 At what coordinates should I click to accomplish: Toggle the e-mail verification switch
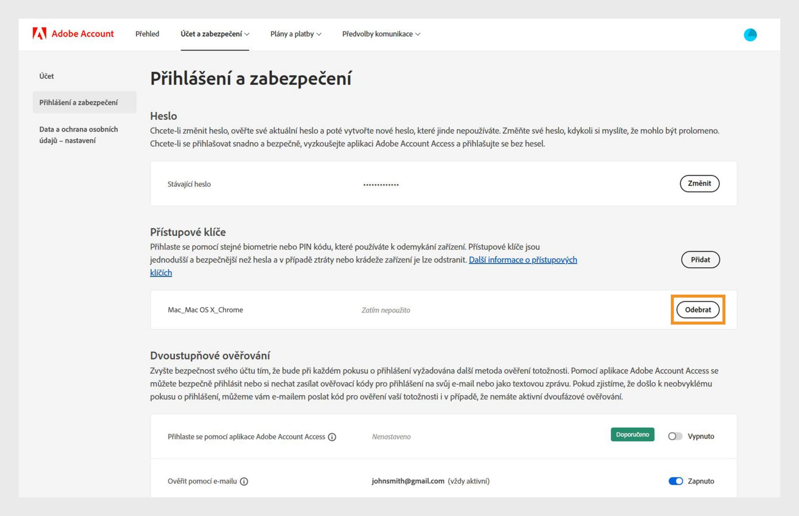(675, 481)
